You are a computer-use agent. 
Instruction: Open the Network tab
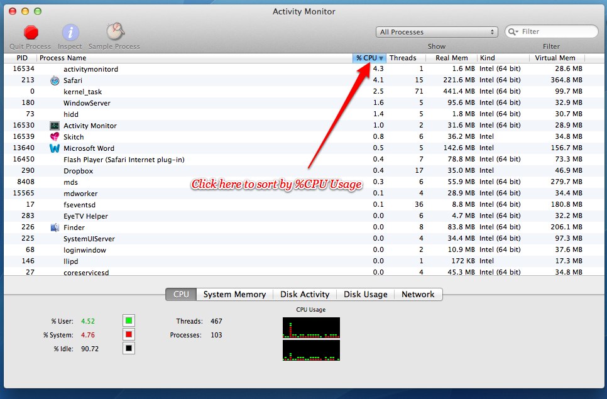(x=418, y=294)
